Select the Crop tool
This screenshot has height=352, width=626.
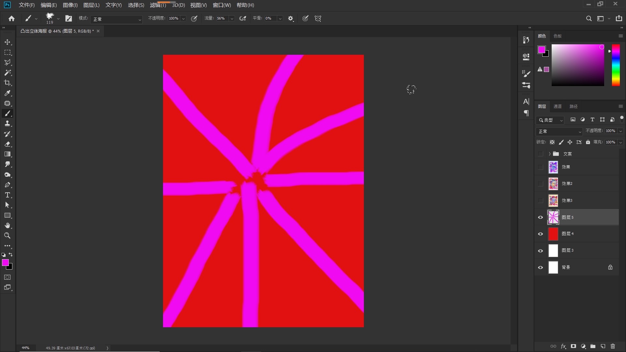click(7, 83)
